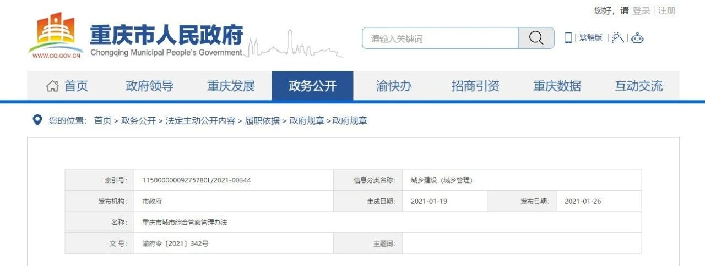
Task: Click in the 请输入关键词 search box
Action: 440,38
